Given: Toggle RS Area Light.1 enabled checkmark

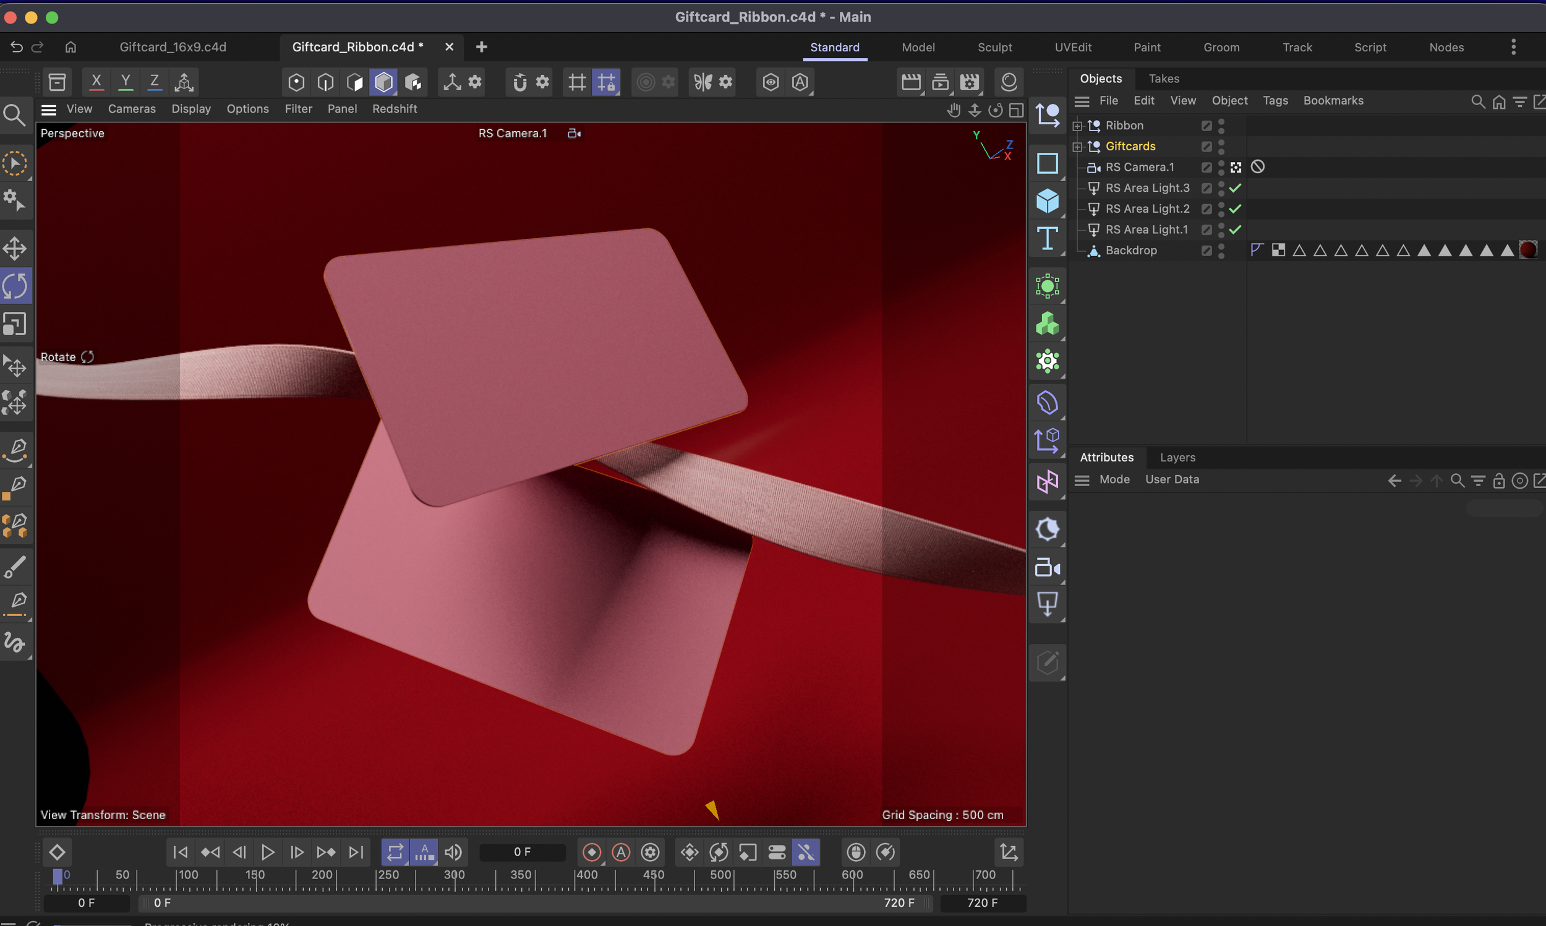Looking at the screenshot, I should coord(1235,229).
